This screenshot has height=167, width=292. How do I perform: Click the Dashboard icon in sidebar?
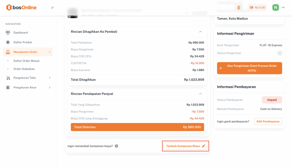click(x=8, y=32)
